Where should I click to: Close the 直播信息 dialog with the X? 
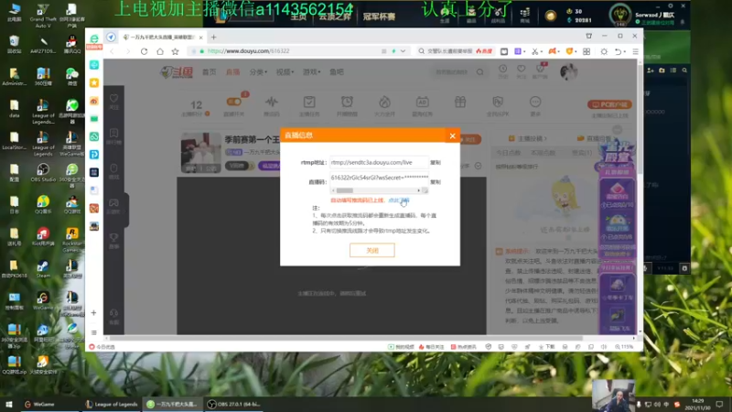click(452, 136)
